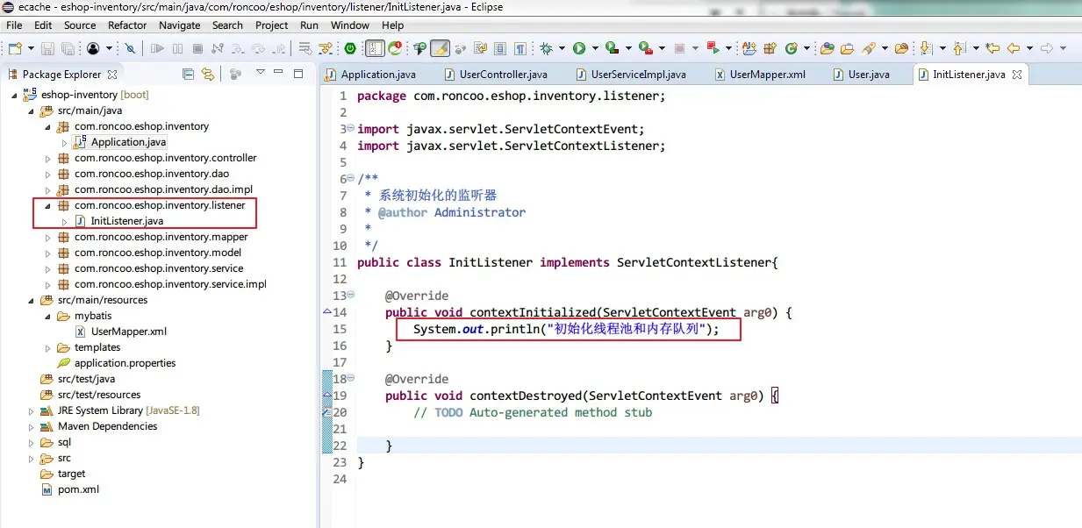1082x528 pixels.
Task: Click the Search flashlight icon
Action: point(869,48)
